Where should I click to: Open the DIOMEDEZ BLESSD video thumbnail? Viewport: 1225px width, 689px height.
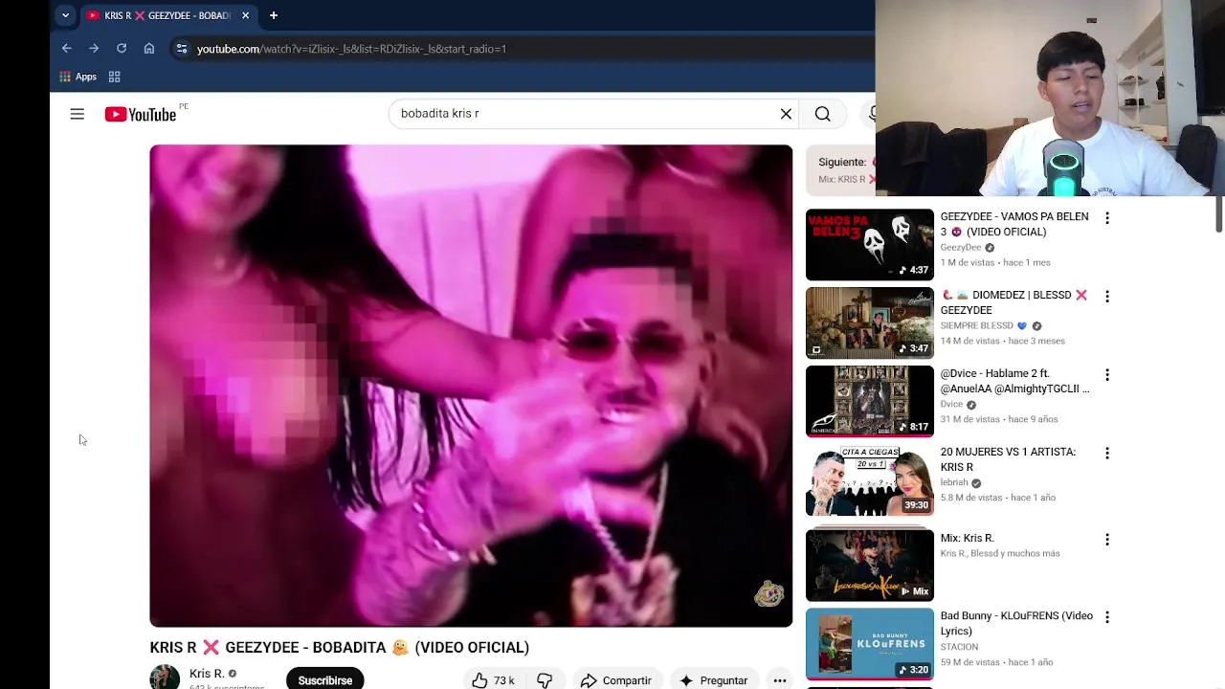870,322
